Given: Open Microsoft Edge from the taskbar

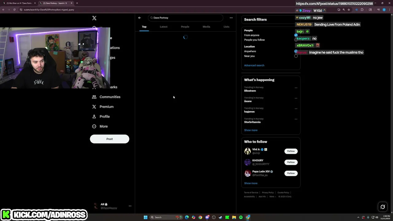Looking at the screenshot, I should tap(187, 217).
